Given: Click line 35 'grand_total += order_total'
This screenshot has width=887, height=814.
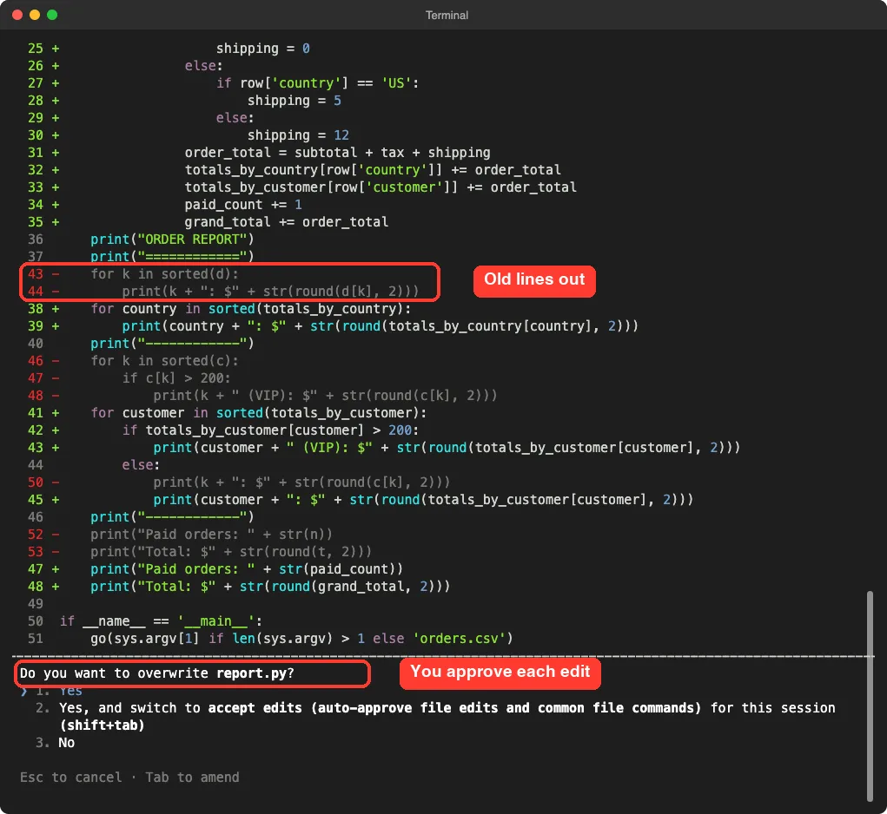Looking at the screenshot, I should (x=286, y=222).
